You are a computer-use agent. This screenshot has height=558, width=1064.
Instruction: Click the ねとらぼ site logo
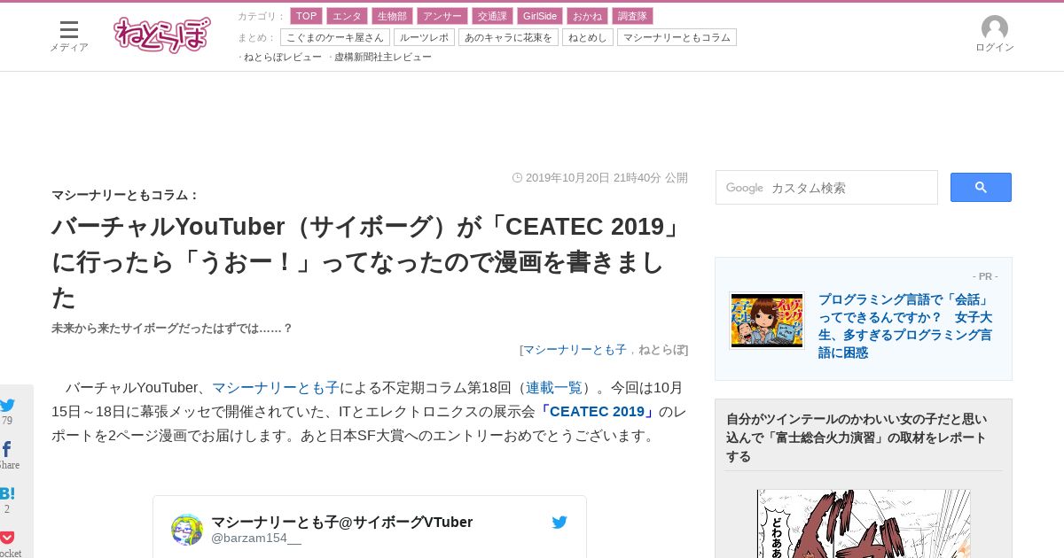coord(162,35)
